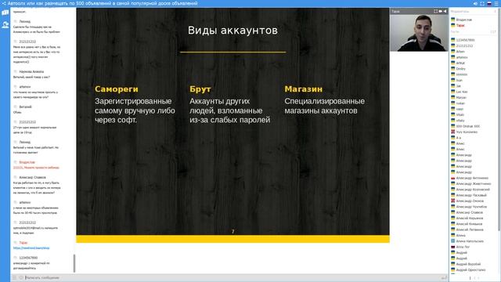Open the hamburger menu in top bar
This screenshot has width=501, height=282.
click(x=496, y=3)
